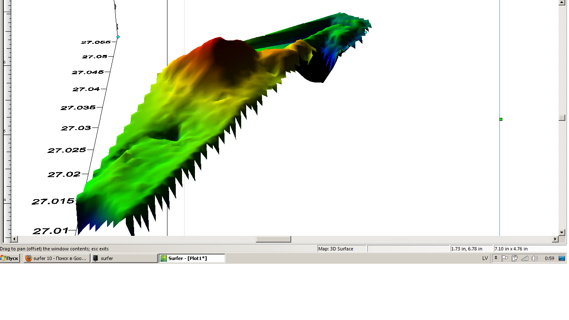Click the rightmost blue tray icon
Viewport: 569px width, 320px height.
pos(562,258)
